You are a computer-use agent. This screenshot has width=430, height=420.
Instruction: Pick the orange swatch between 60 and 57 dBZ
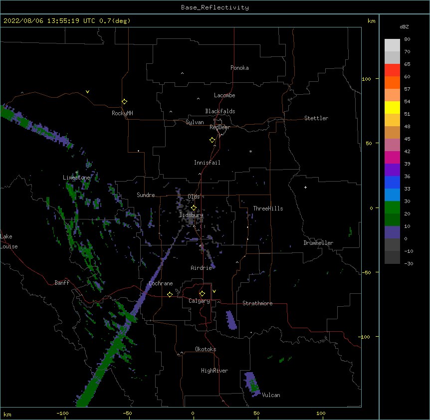[x=392, y=82]
